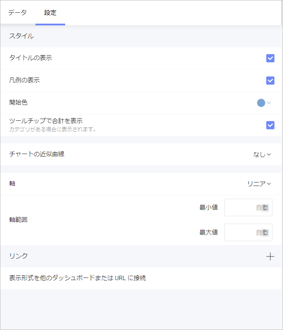
Task: Open the チャートの近似曲線 なし dropdown
Action: click(x=262, y=154)
